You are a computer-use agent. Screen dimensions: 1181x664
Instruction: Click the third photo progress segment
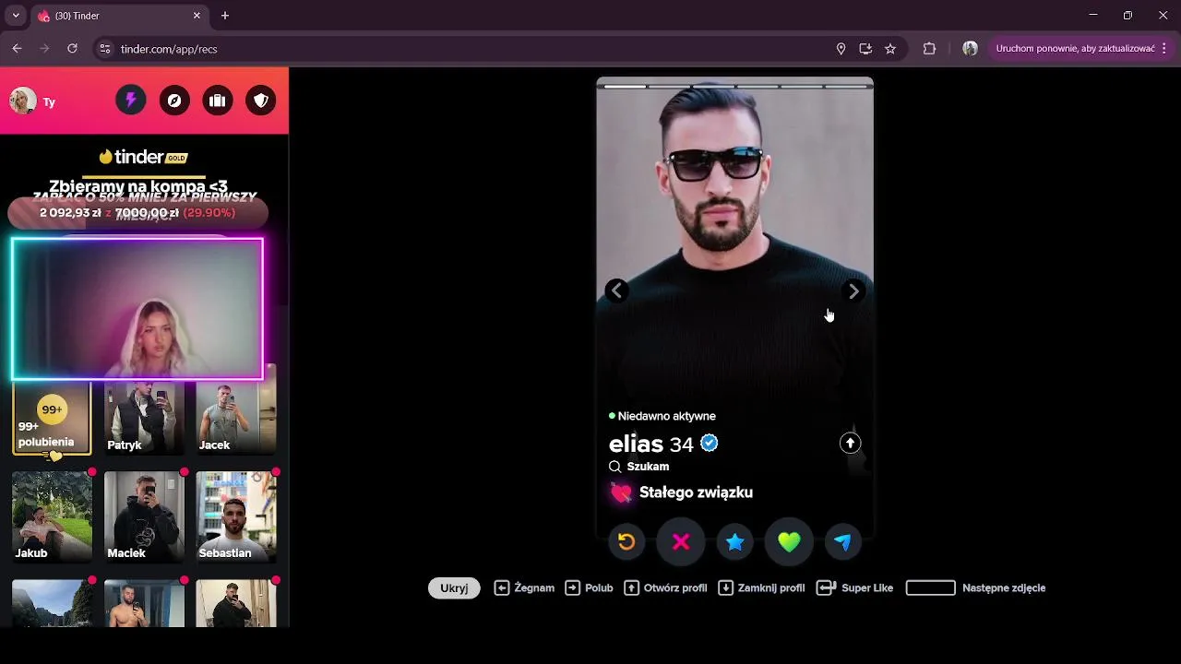(x=712, y=86)
